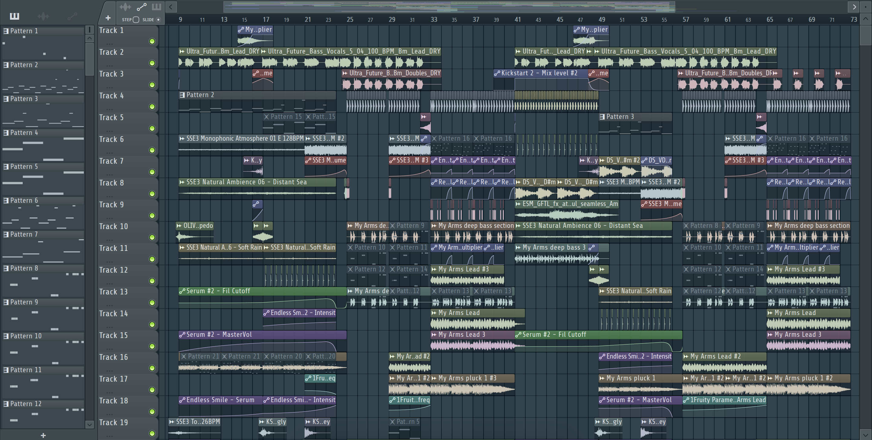
Task: Click the right arrow beside the overview
Action: (854, 6)
